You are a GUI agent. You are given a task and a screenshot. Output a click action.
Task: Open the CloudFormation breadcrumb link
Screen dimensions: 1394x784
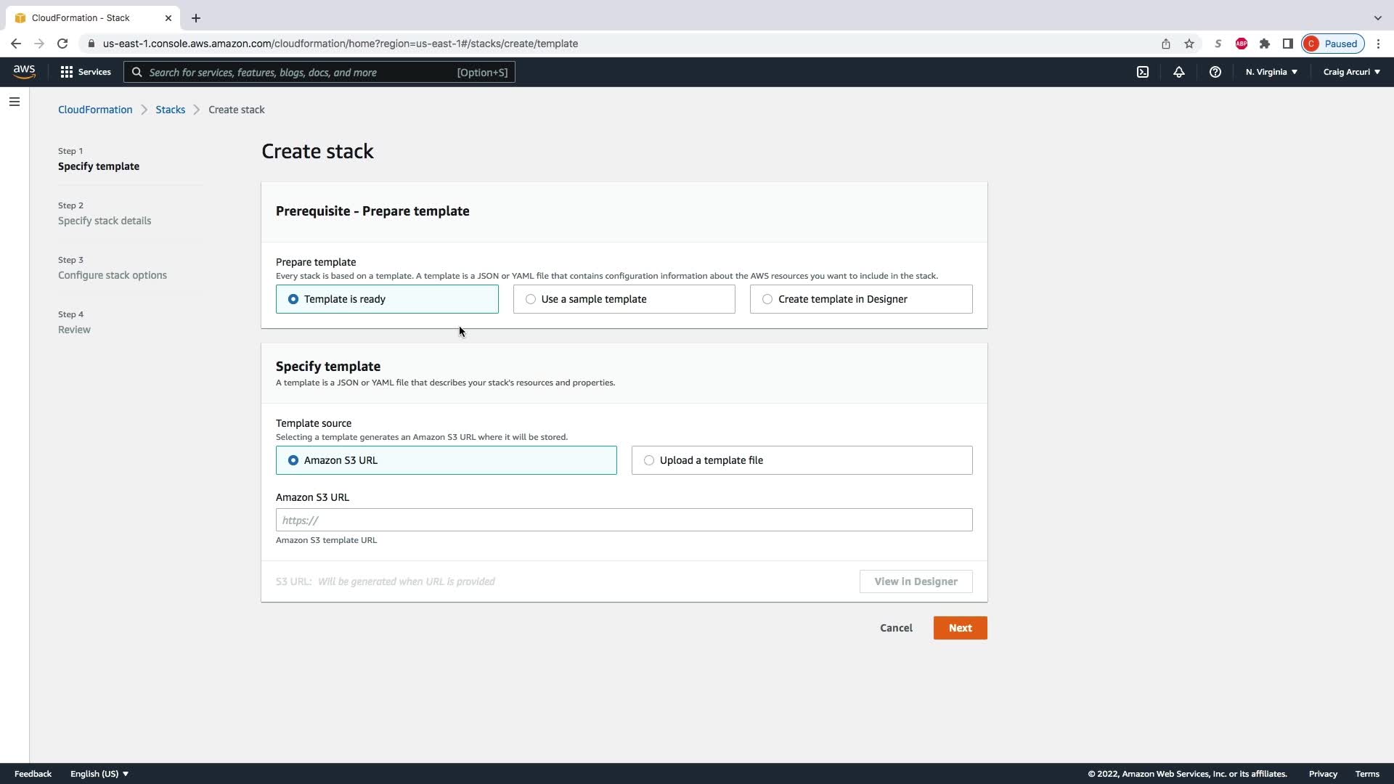(95, 110)
